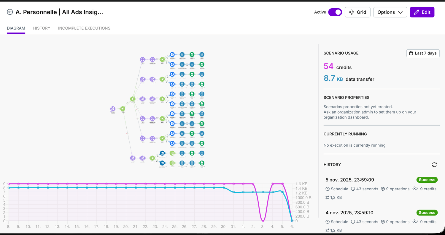
Task: Switch to the History tab
Action: point(42,28)
